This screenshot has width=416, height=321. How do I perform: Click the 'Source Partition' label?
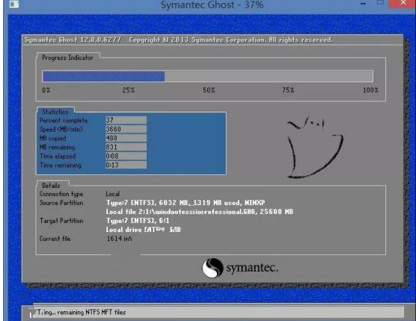[x=61, y=203]
